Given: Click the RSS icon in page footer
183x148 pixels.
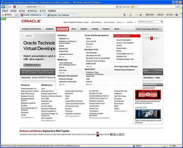Looking at the screenshot, I should [123, 134].
